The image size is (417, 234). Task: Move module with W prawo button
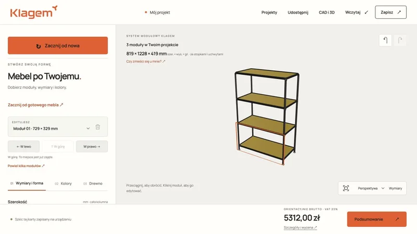(x=92, y=147)
